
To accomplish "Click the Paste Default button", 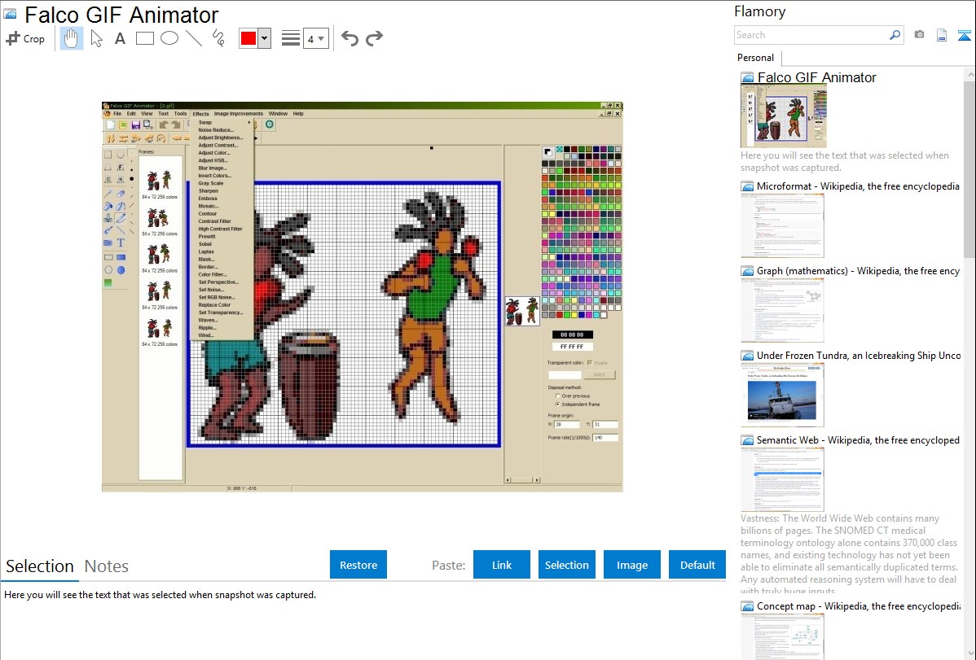I will click(x=697, y=565).
